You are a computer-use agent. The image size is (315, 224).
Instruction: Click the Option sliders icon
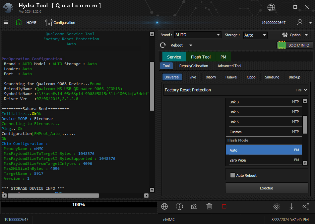(285, 35)
